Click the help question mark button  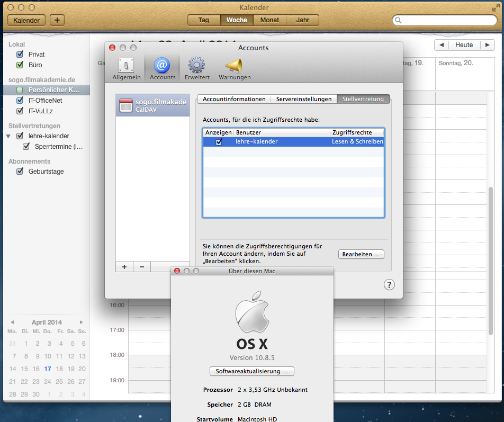pyautogui.click(x=389, y=285)
